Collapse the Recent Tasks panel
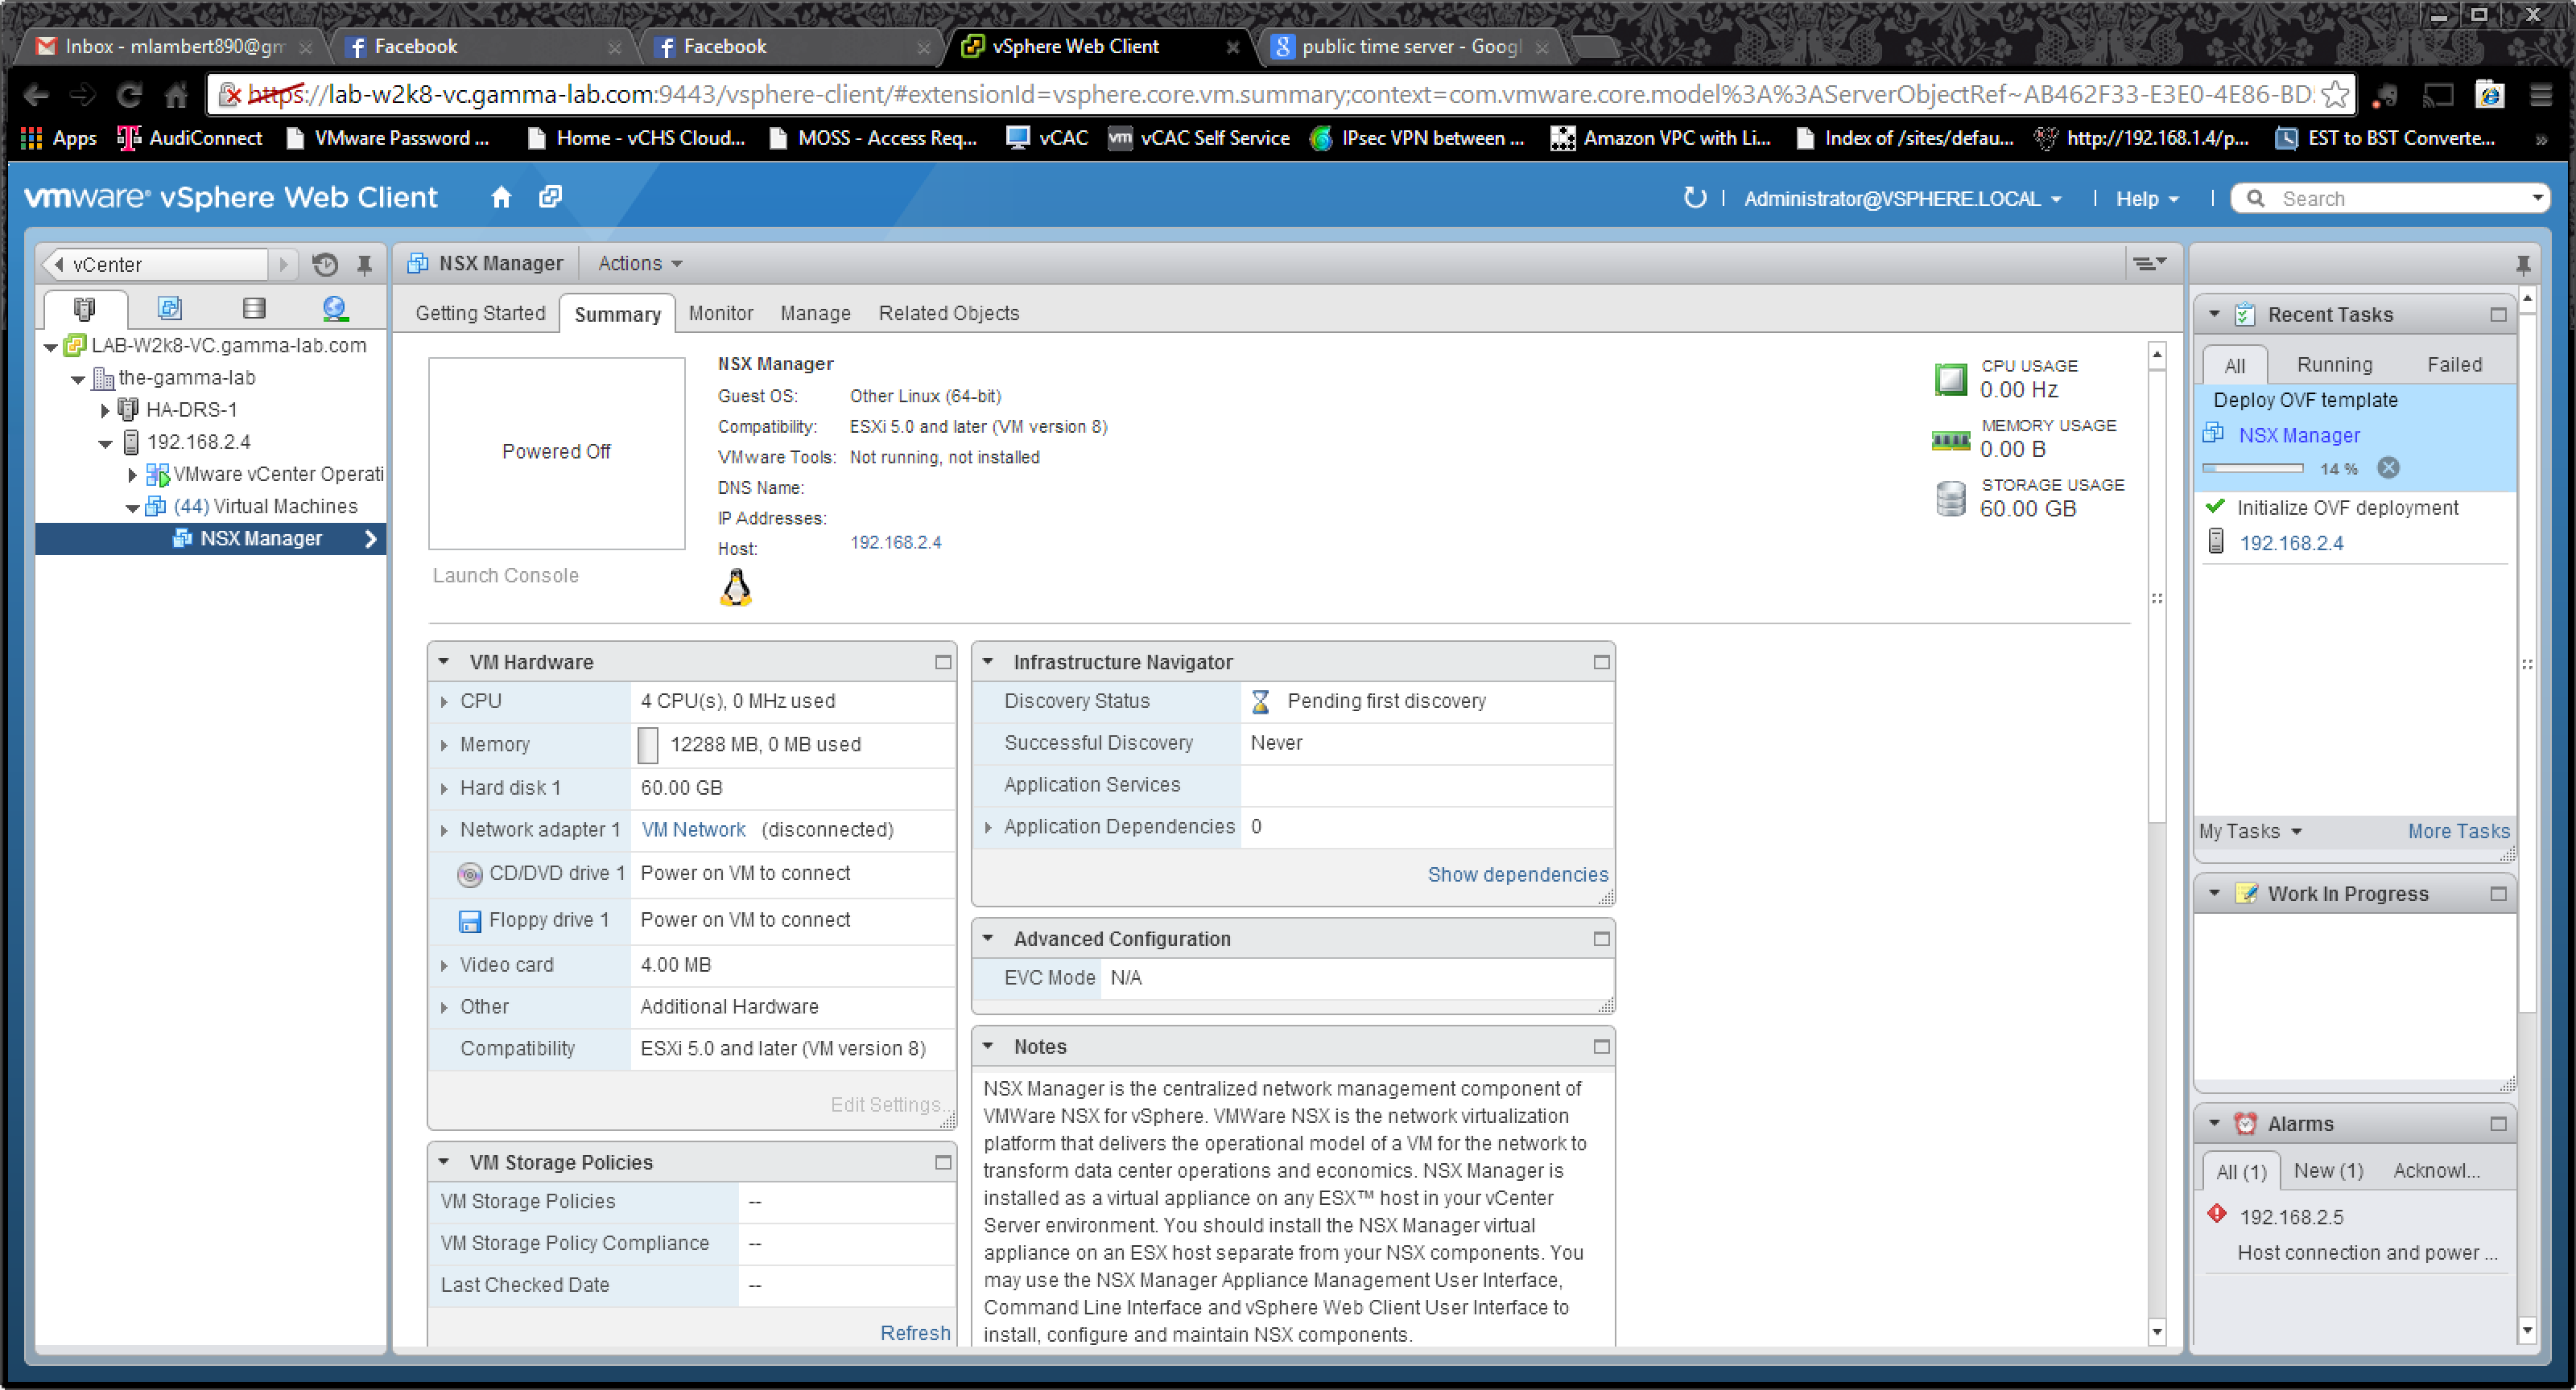This screenshot has height=1390, width=2576. (2214, 314)
